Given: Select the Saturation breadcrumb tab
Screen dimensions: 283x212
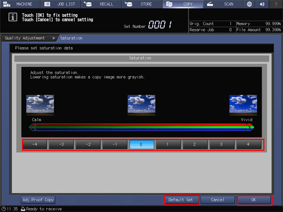Looking at the screenshot, I should (71, 38).
